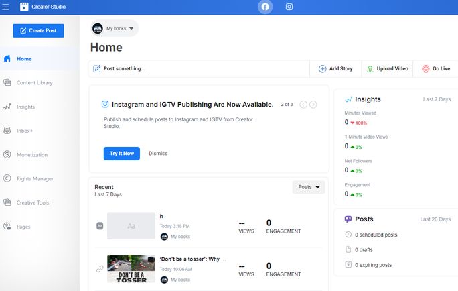Dismiss the Instagram publishing announcement
Screen dimensions: 458x291
tap(158, 154)
